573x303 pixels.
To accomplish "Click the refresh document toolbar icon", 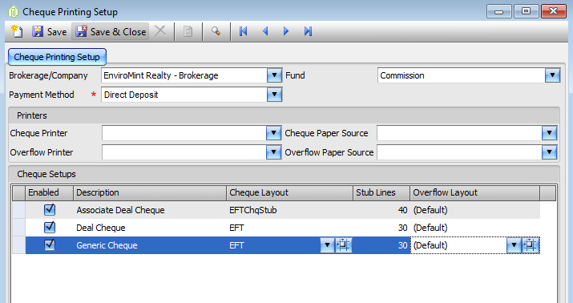I will (188, 31).
